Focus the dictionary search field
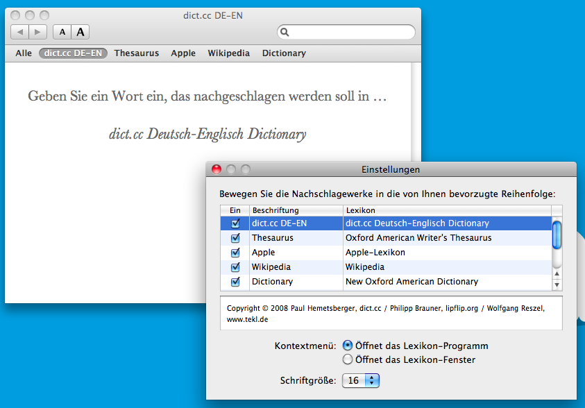The width and height of the screenshot is (585, 408). (x=346, y=32)
